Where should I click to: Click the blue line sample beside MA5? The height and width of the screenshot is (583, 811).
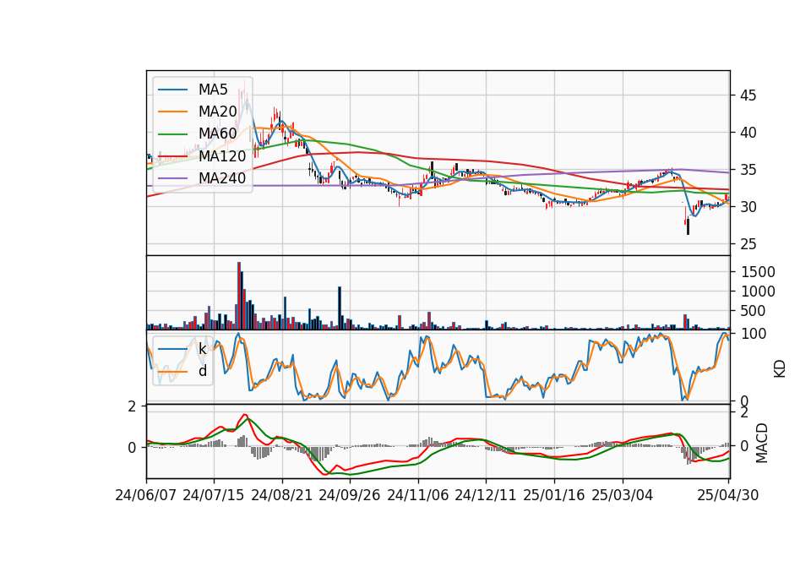[x=172, y=90]
